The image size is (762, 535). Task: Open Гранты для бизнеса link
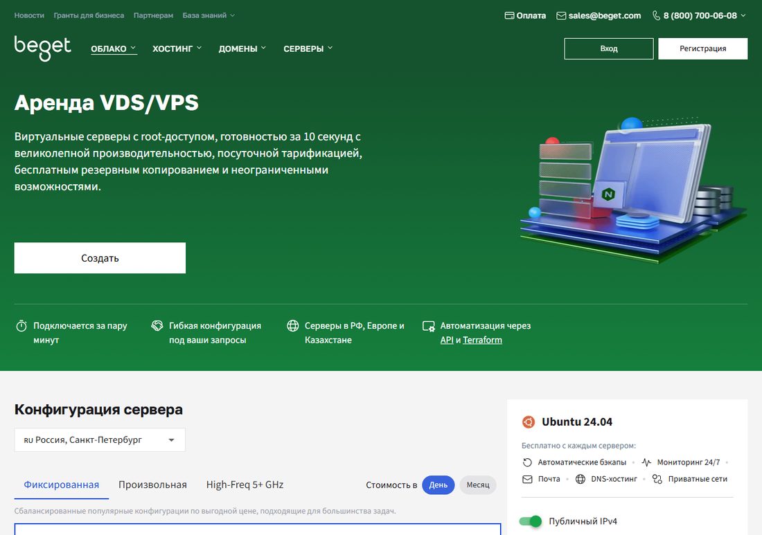89,15
